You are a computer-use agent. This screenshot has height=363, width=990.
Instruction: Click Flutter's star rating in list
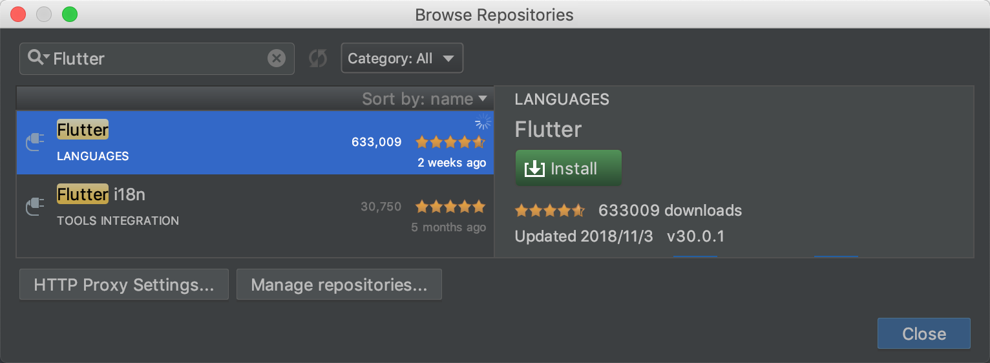point(450,141)
